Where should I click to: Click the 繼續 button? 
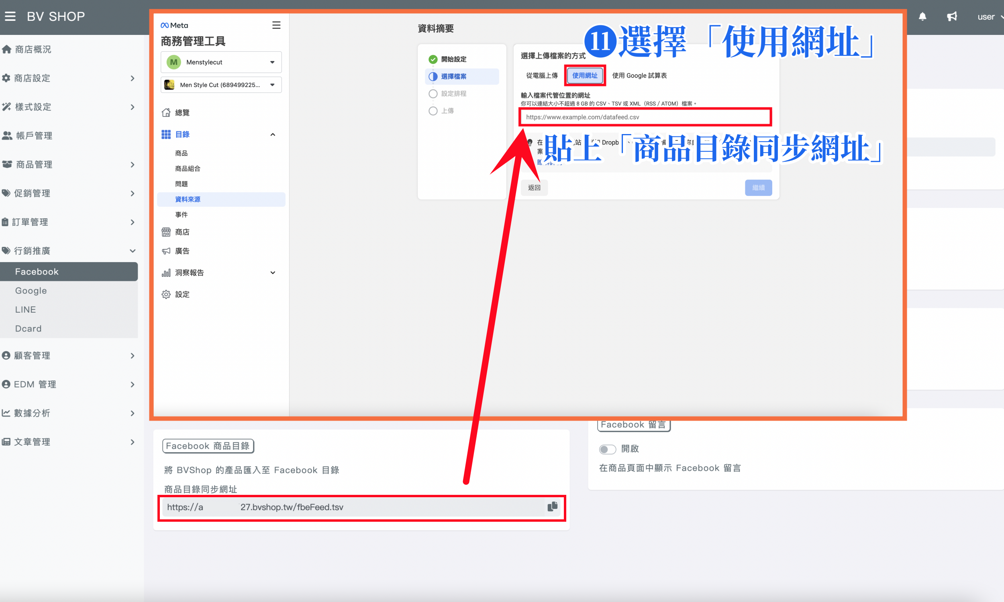click(x=758, y=187)
